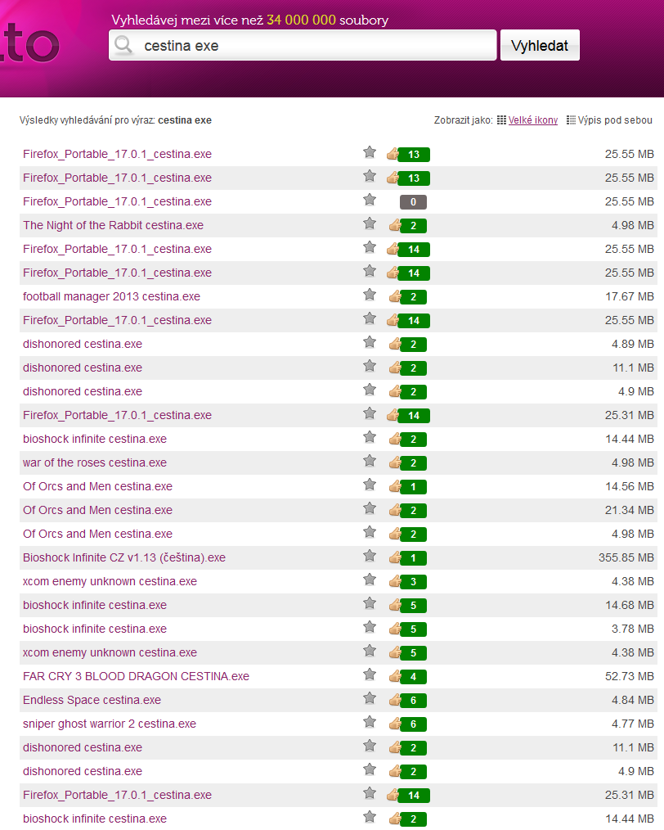Select Výpis pod sebou list view

tap(615, 120)
